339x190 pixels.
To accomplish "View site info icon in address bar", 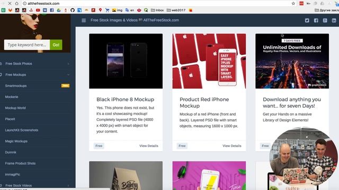I will pos(25,4).
